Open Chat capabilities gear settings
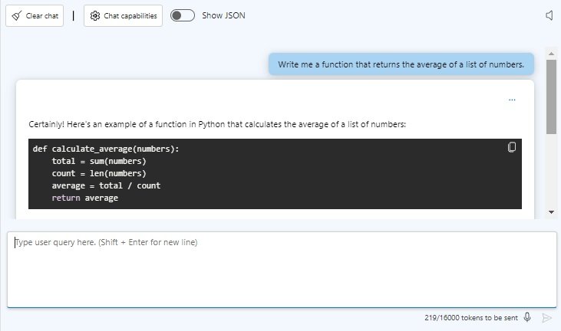561x331 pixels. click(123, 16)
